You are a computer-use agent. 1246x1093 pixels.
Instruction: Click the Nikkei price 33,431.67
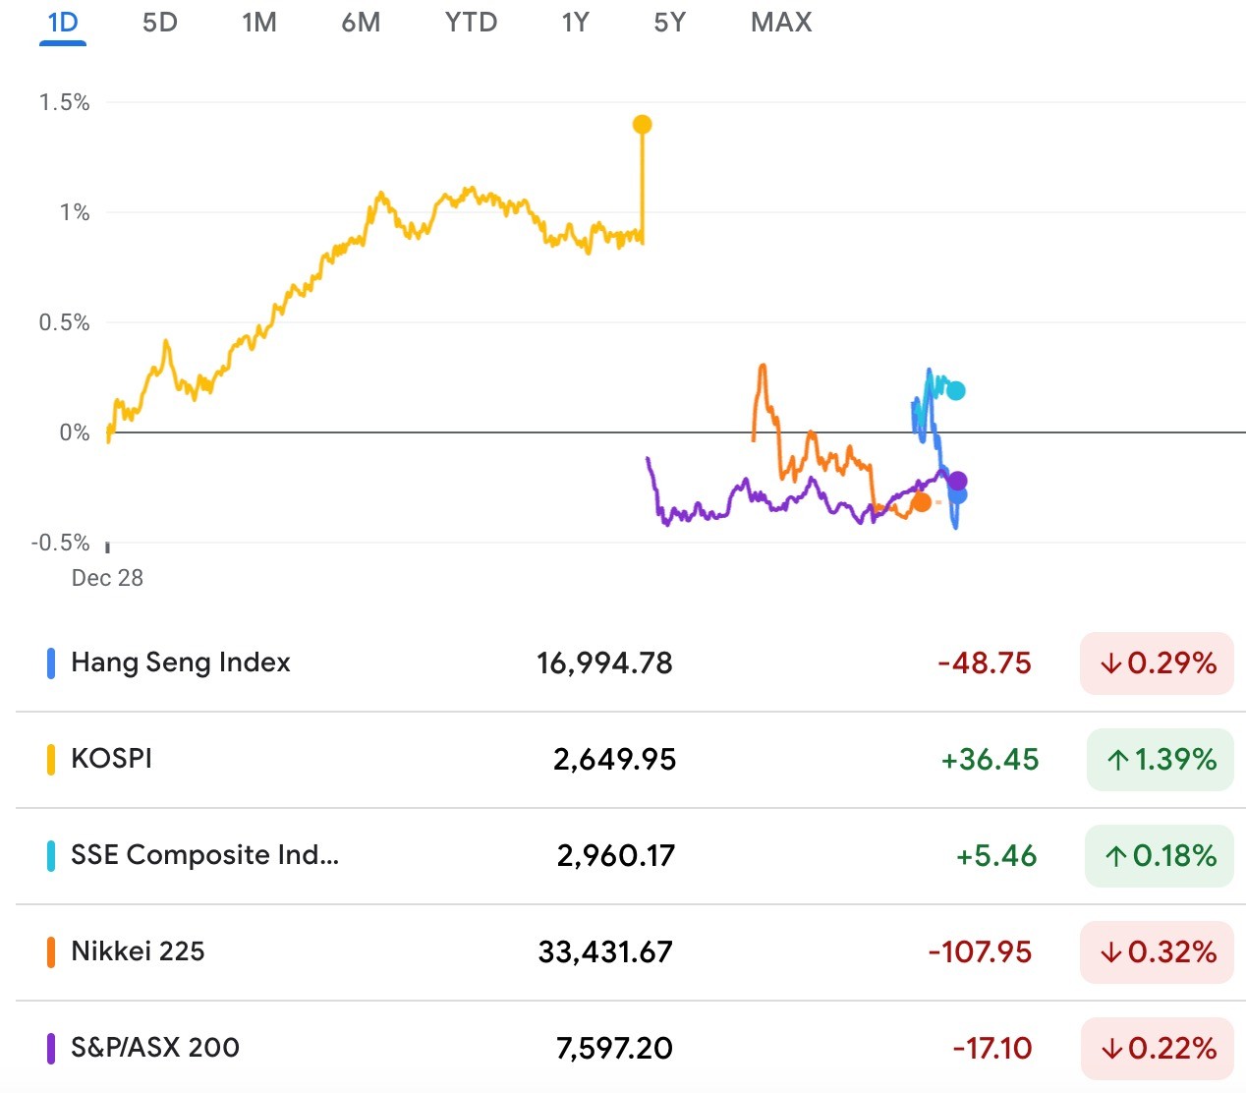click(x=605, y=952)
